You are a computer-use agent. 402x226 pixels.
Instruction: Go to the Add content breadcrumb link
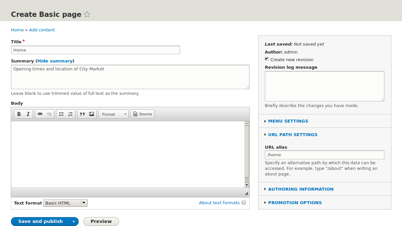[x=42, y=30]
